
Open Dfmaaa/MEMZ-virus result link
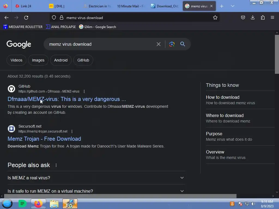pyautogui.click(x=67, y=99)
